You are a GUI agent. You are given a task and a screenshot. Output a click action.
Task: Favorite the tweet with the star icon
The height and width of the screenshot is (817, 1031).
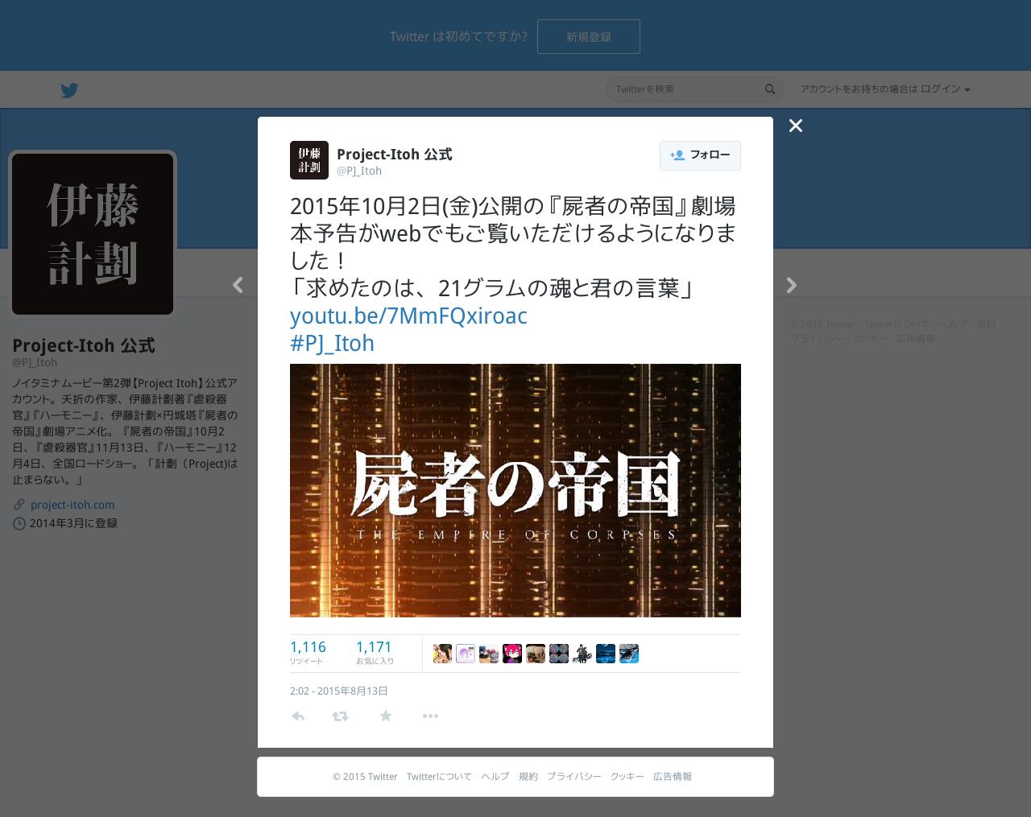click(386, 716)
